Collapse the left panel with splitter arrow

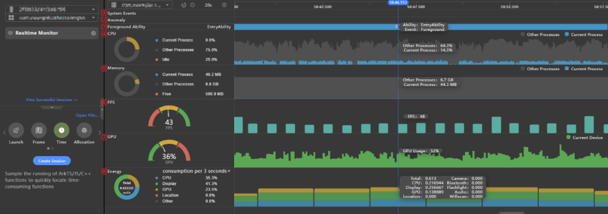point(102,110)
